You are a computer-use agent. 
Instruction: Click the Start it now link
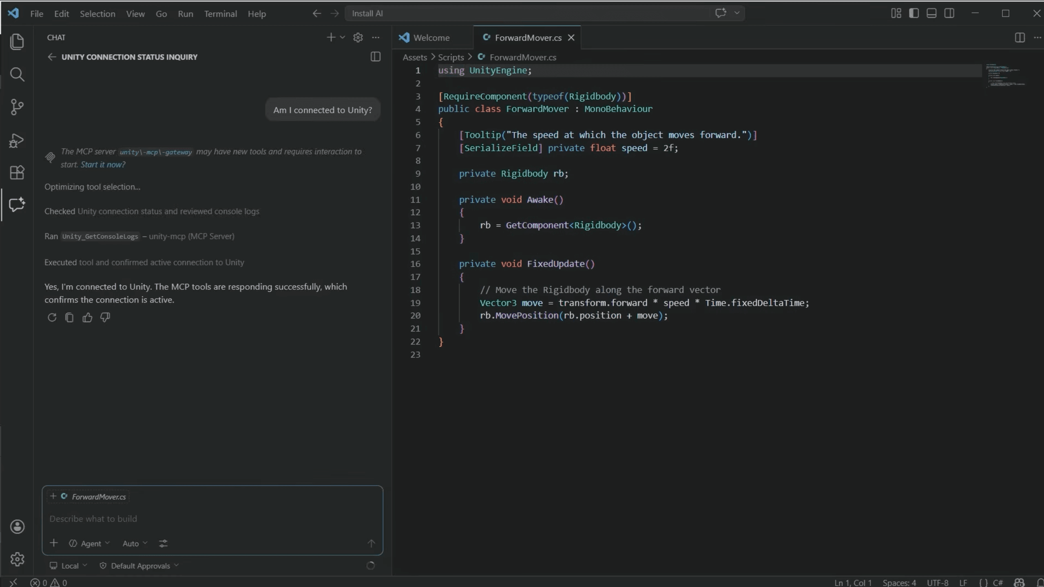[x=103, y=165]
